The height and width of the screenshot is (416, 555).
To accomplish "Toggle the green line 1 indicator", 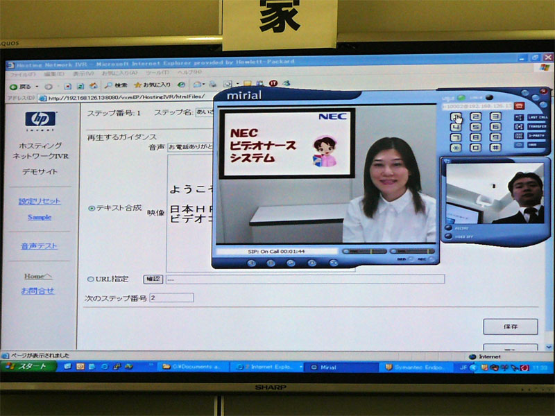I will (461, 97).
